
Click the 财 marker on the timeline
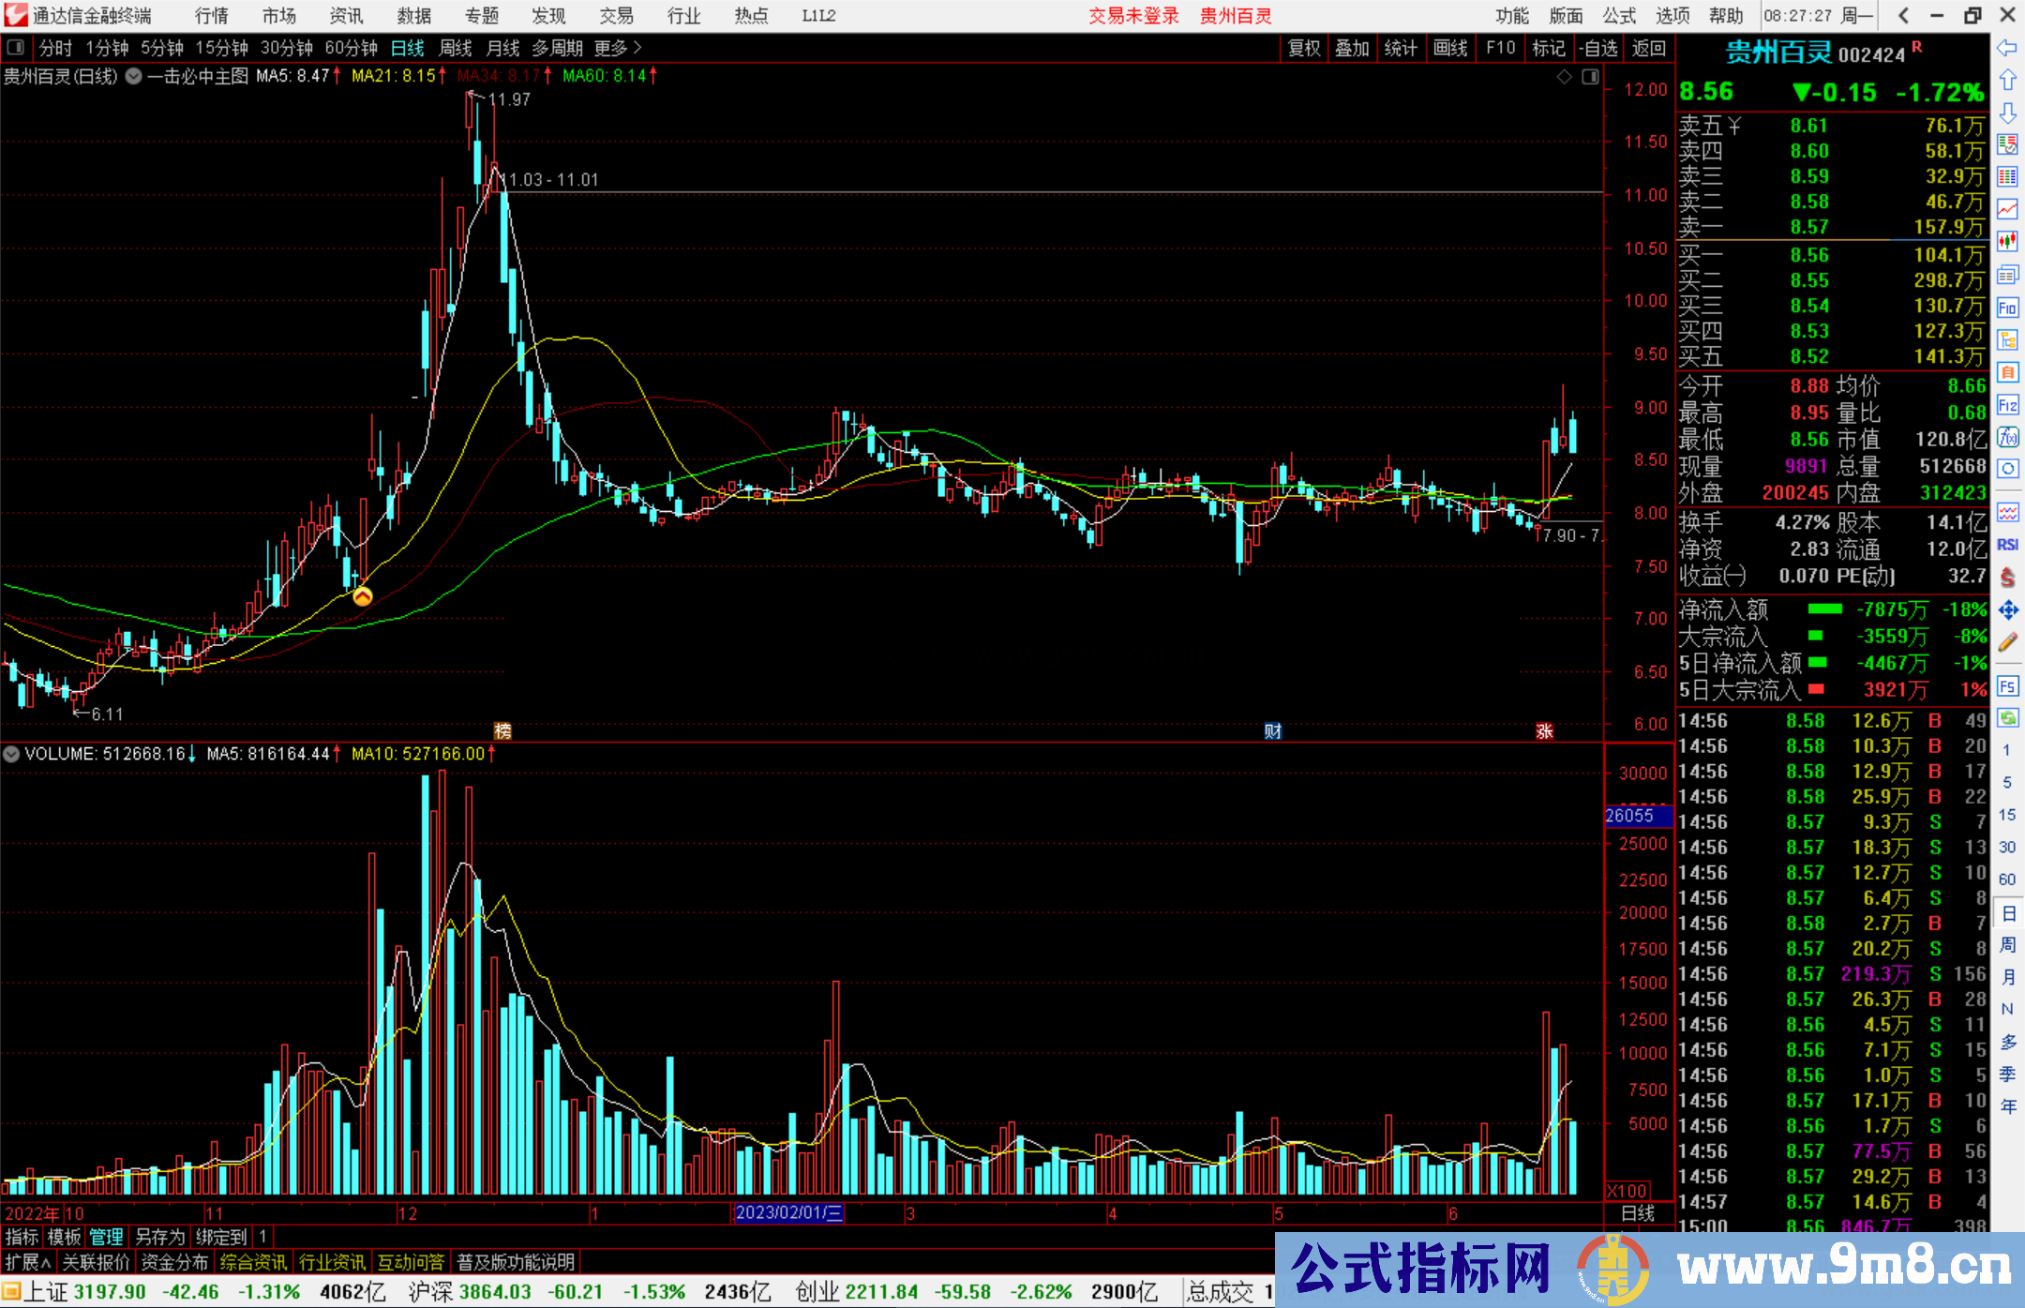click(x=1272, y=731)
